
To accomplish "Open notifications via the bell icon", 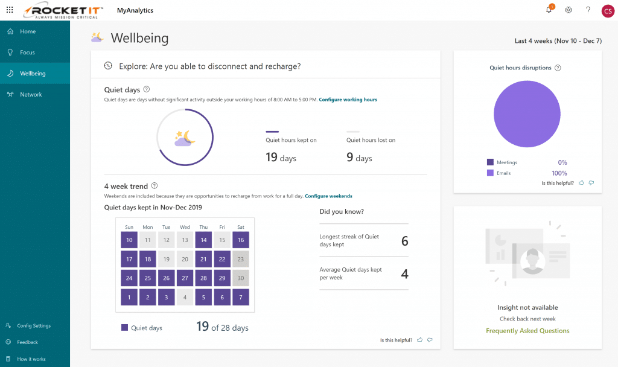I will click(548, 10).
